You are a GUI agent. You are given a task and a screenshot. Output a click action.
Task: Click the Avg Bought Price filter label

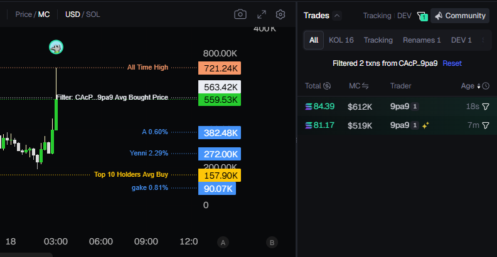(112, 98)
